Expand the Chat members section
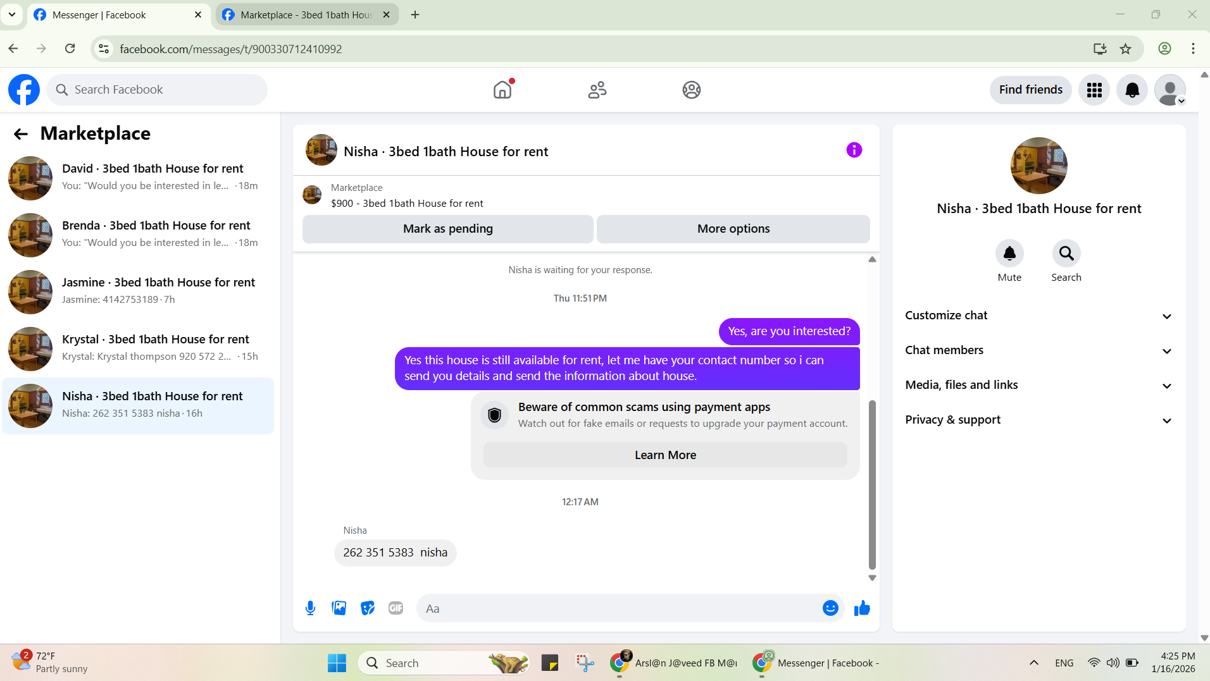The width and height of the screenshot is (1210, 681). (x=1038, y=350)
